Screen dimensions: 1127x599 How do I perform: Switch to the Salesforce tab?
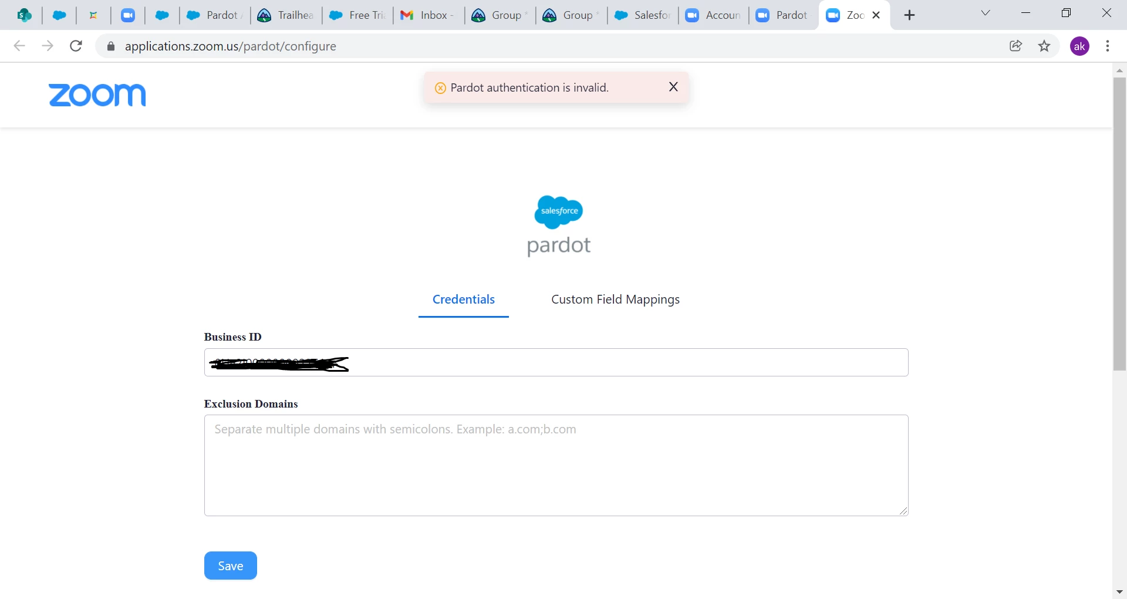(643, 15)
